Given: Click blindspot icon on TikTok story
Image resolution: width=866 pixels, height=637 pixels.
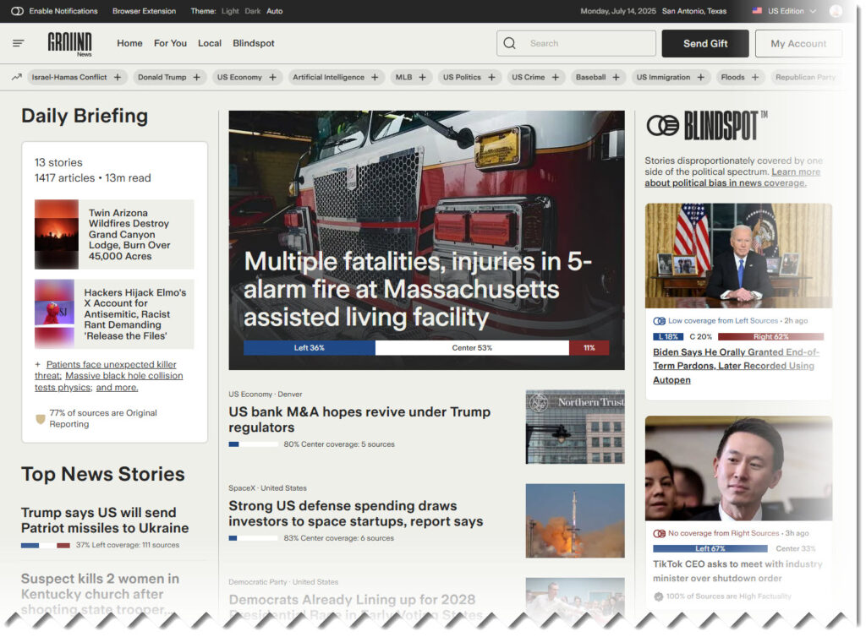Looking at the screenshot, I should coord(659,533).
